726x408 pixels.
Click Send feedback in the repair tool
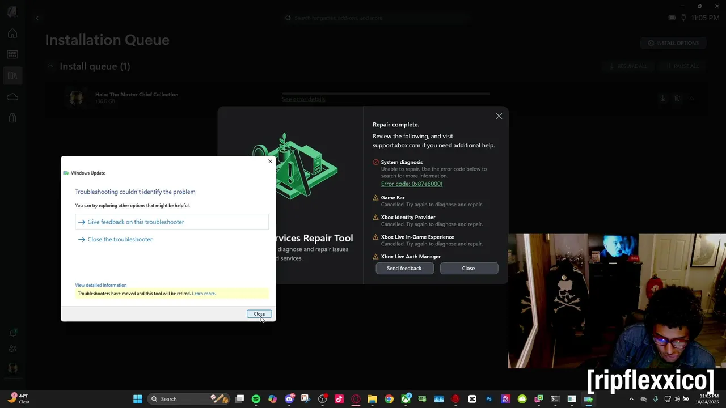click(x=404, y=269)
